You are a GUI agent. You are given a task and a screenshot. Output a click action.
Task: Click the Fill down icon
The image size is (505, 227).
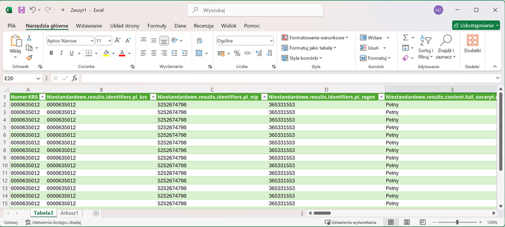[x=405, y=48]
